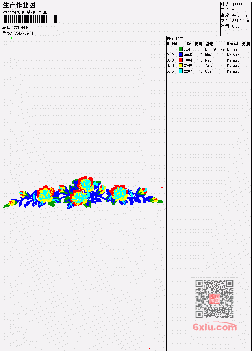Select the file name 2207606.dst
Screen dimensions: 252x351
click(x=24, y=28)
